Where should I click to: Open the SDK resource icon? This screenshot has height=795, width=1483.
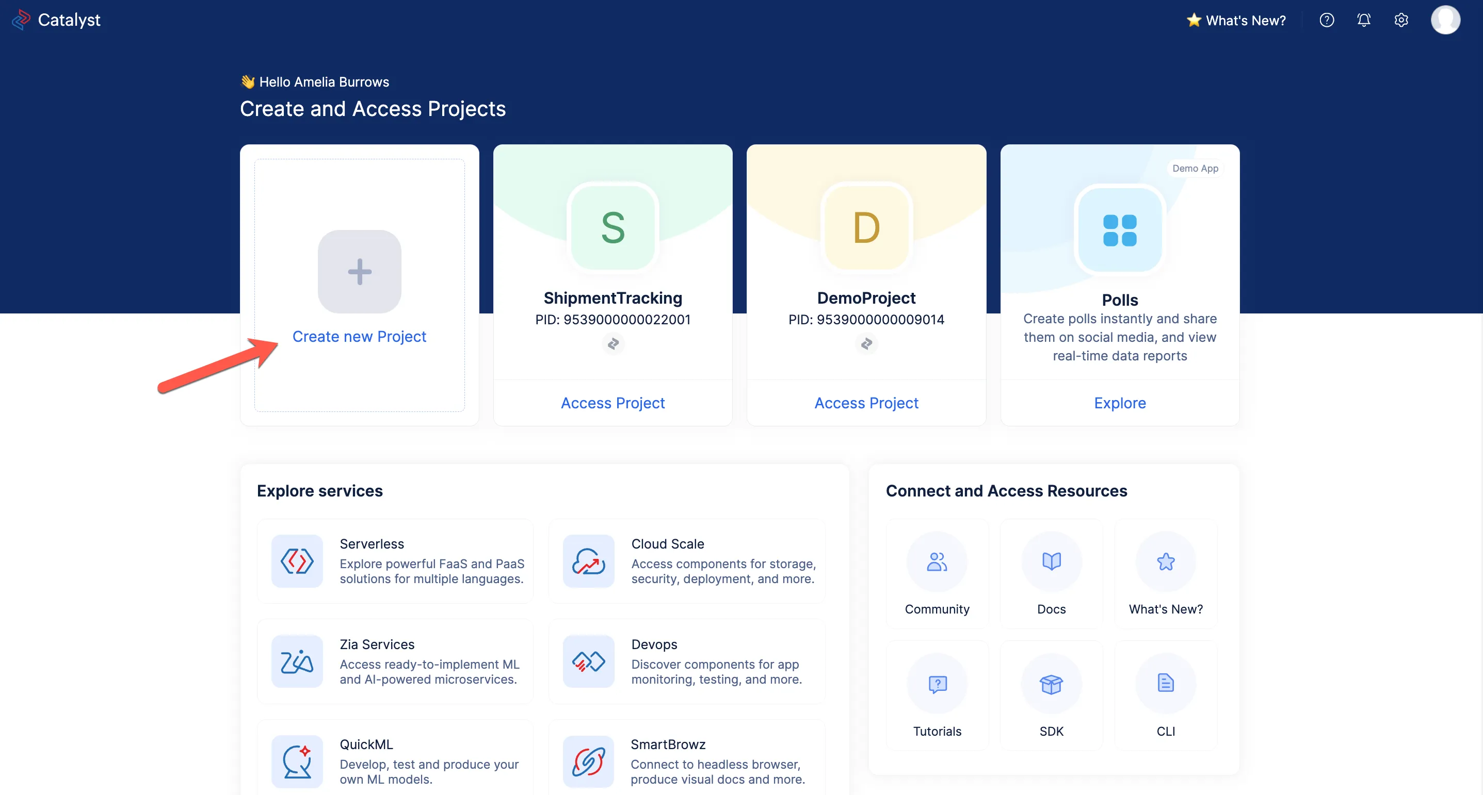1051,684
